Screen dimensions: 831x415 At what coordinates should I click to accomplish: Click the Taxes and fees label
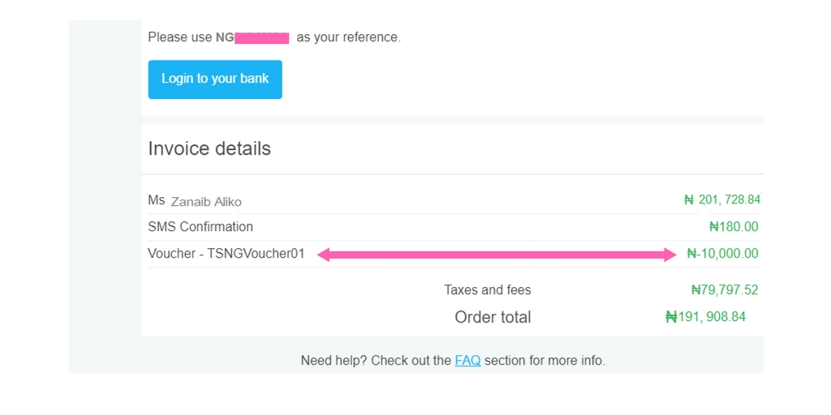pos(488,290)
